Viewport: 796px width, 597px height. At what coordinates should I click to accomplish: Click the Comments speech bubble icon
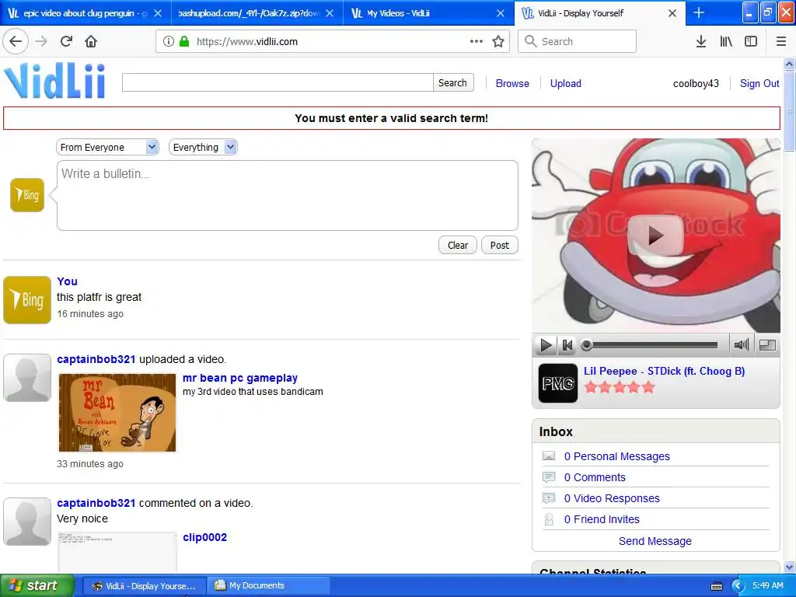click(x=549, y=477)
